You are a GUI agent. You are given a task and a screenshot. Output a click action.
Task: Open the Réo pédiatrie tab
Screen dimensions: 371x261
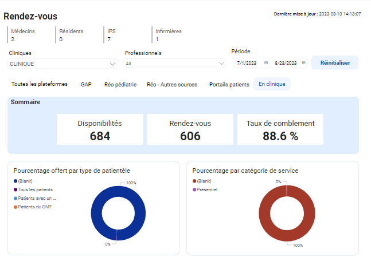click(x=120, y=85)
